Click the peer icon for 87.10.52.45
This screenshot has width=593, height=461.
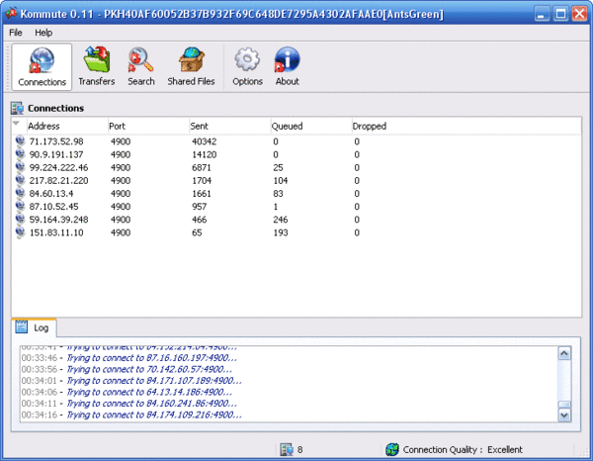coord(20,207)
